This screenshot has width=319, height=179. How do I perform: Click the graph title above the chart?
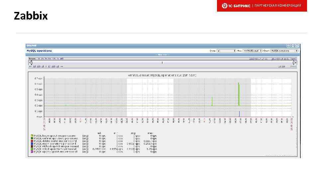point(162,75)
